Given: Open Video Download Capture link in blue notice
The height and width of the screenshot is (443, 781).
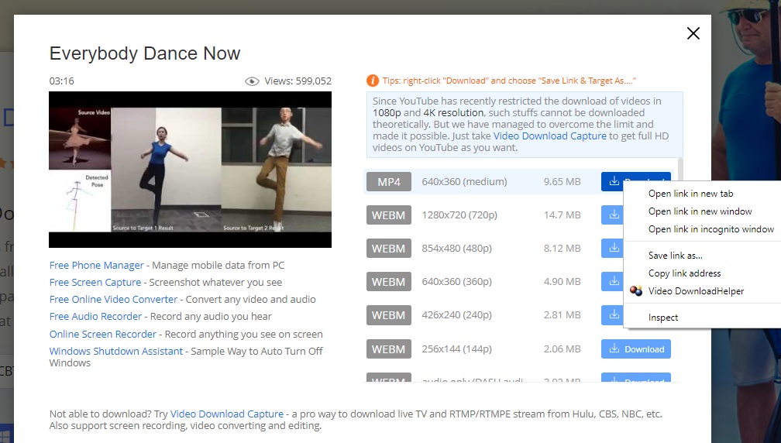Looking at the screenshot, I should 550,136.
